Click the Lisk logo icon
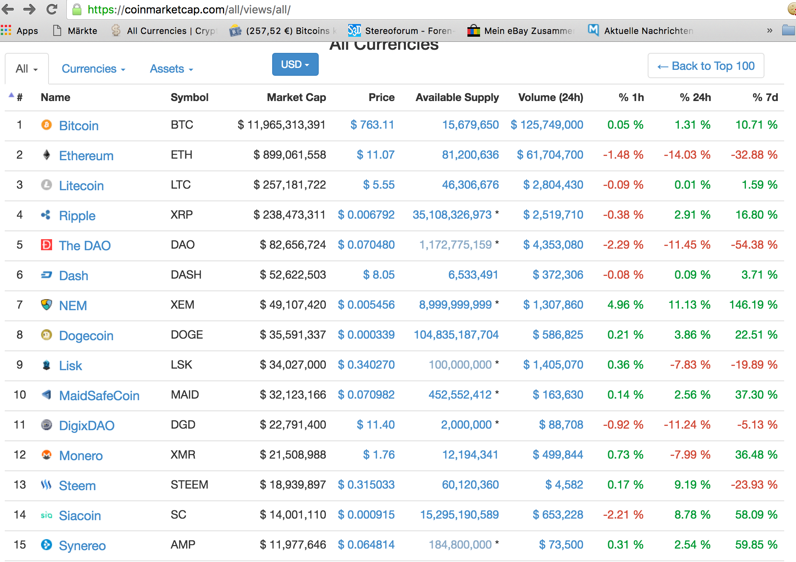 point(47,365)
